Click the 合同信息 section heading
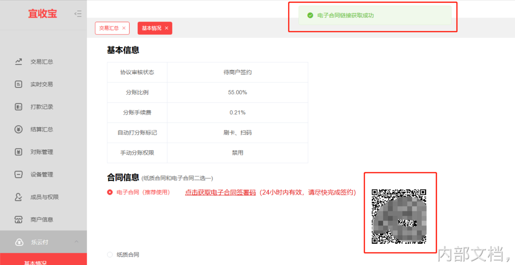Image resolution: width=515 pixels, height=265 pixels. click(x=123, y=177)
